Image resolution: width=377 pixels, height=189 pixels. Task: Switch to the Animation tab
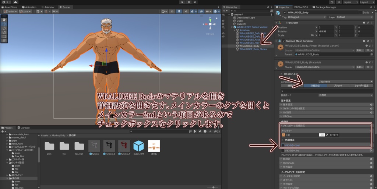pos(29,7)
